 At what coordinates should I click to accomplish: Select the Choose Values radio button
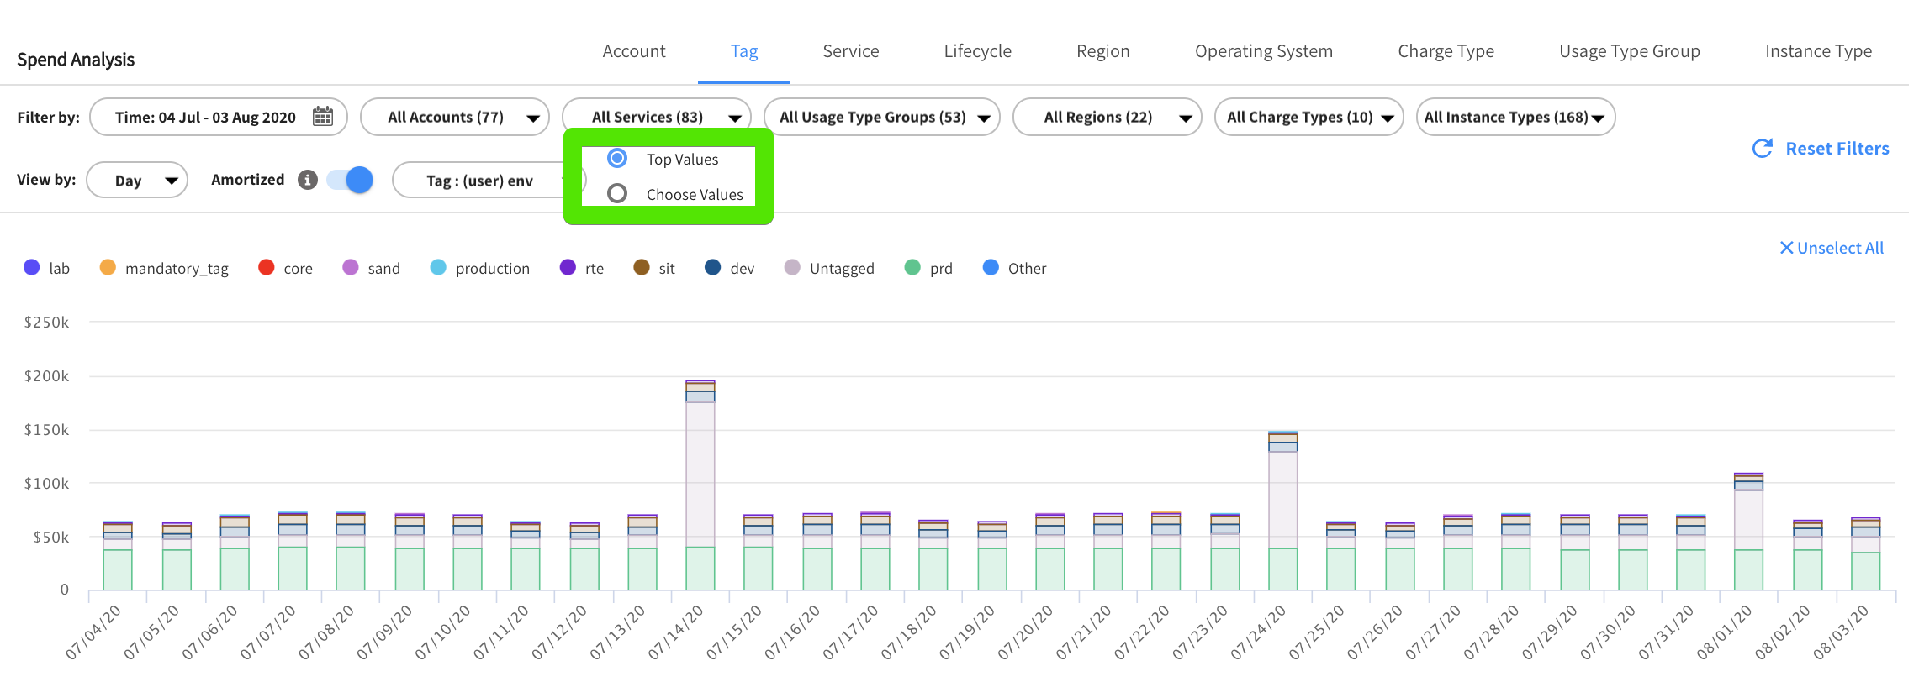coord(617,194)
